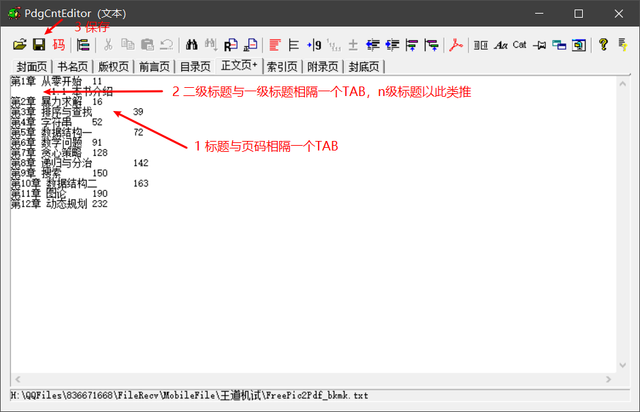Open the 索引页 tab

coord(282,67)
